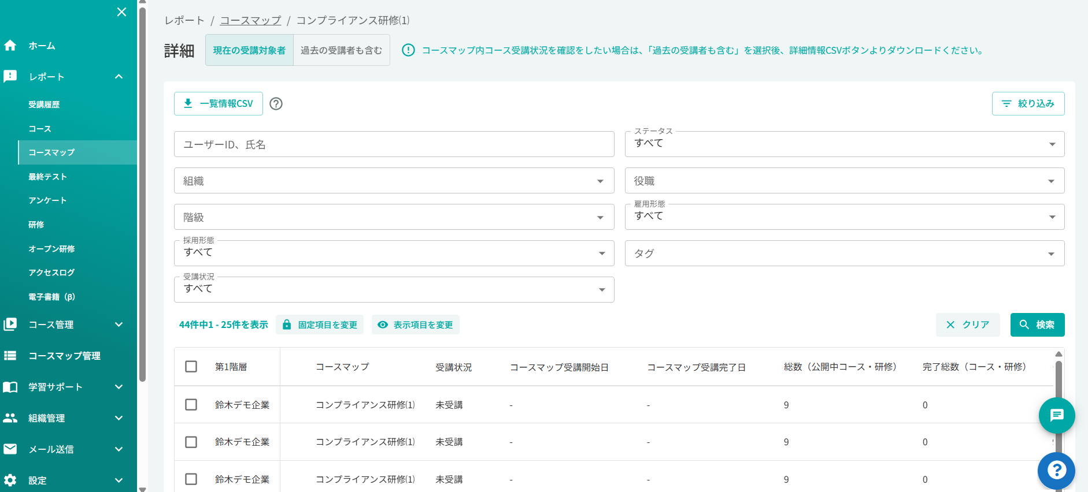This screenshot has width=1088, height=492.
Task: Click the 組織管理 people icon
Action: click(10, 418)
